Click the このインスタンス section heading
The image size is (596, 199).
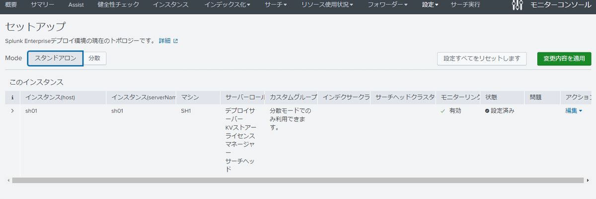[x=37, y=82]
